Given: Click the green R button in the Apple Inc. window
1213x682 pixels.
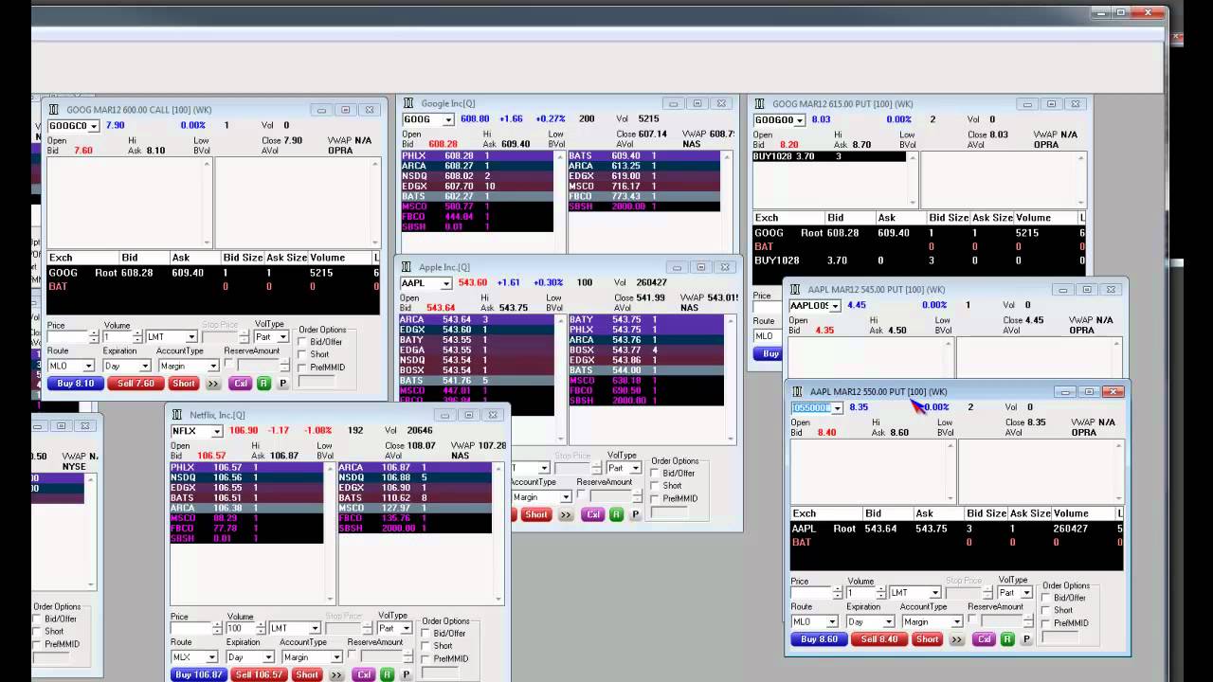Looking at the screenshot, I should point(617,514).
